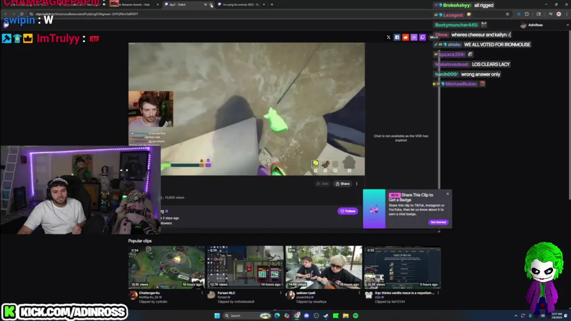
Task: Switch to the tilt controls 2025 tab
Action: tap(241, 4)
